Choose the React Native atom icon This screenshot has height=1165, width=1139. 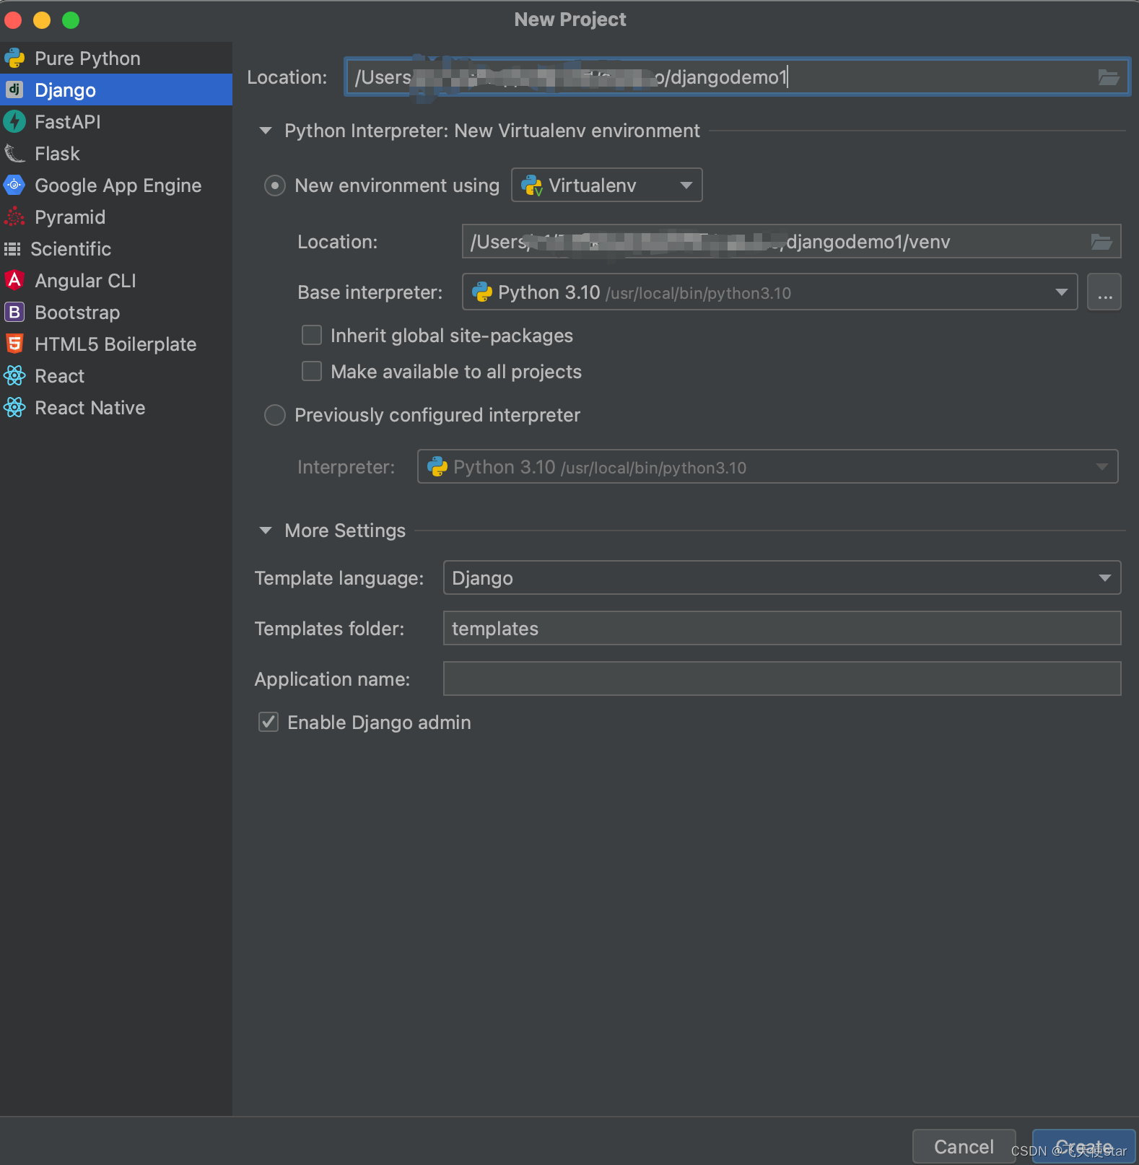[14, 408]
